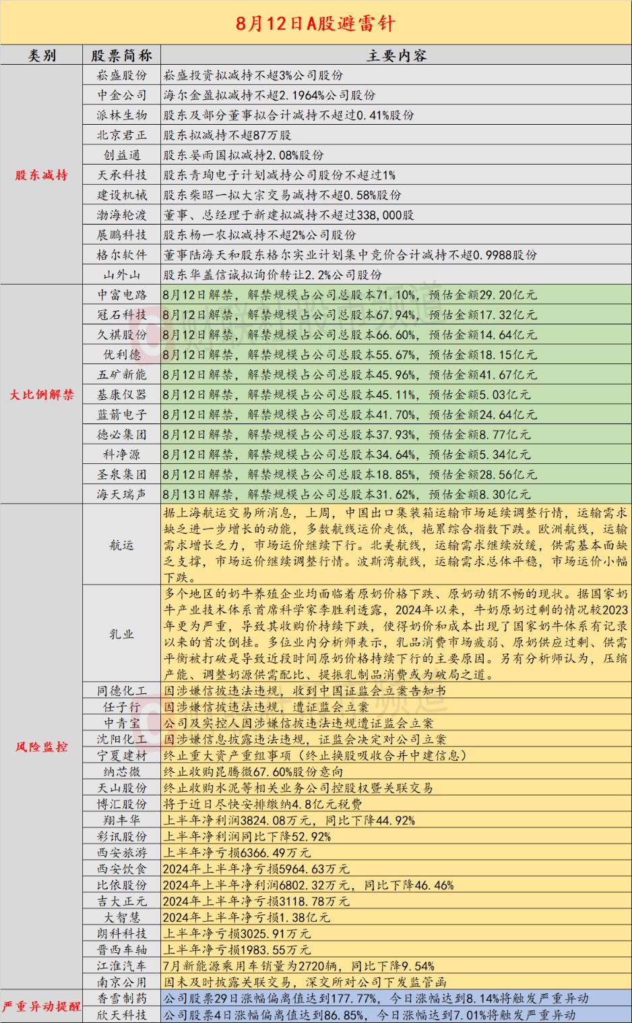632x1023 pixels.
Task: Select the stock name cell '博汇股份'
Action: (x=121, y=804)
